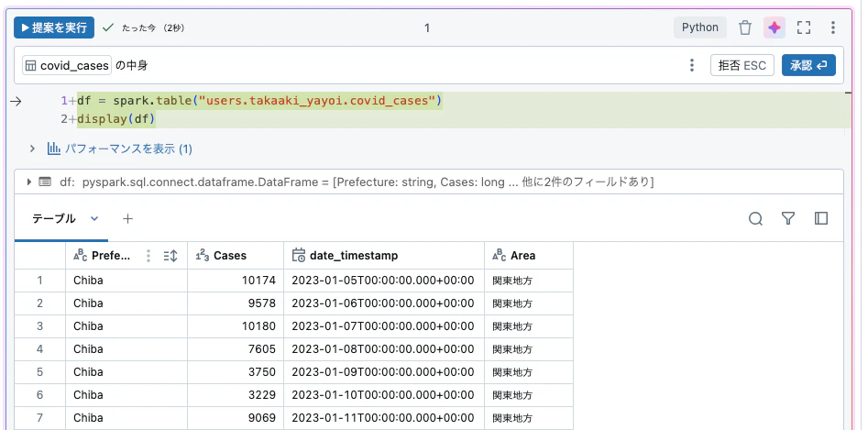The width and height of the screenshot is (868, 430).
Task: Expand the df DataFrame schema triangle
Action: point(28,182)
